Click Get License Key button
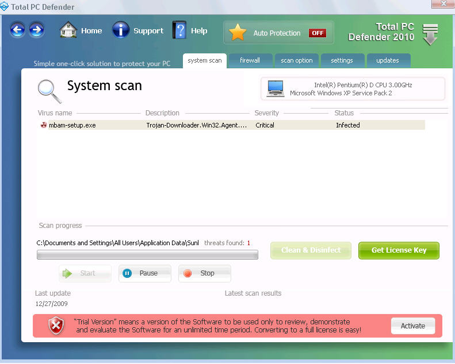Viewport: 455px width, 364px height. click(x=399, y=250)
